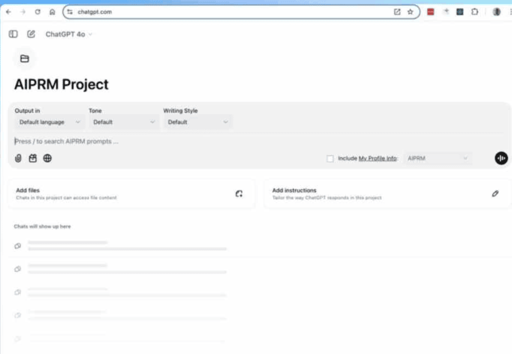Bookmark this page with the star icon
The width and height of the screenshot is (512, 354).
410,12
